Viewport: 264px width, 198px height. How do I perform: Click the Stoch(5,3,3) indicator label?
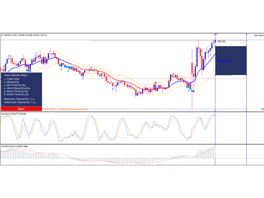[x=14, y=114]
